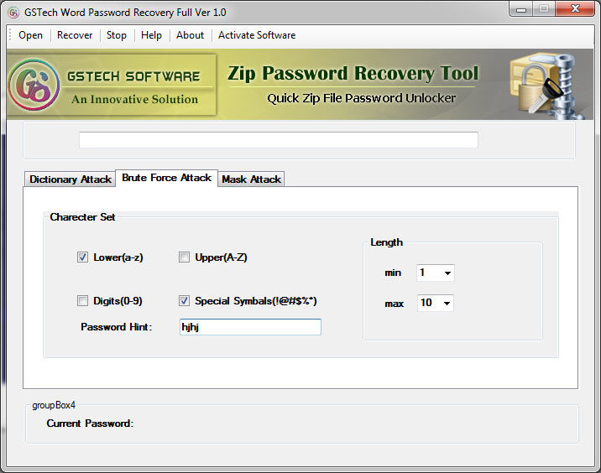Enable the Upper(A-Z) checkbox
This screenshot has height=473, width=601.
[x=184, y=257]
